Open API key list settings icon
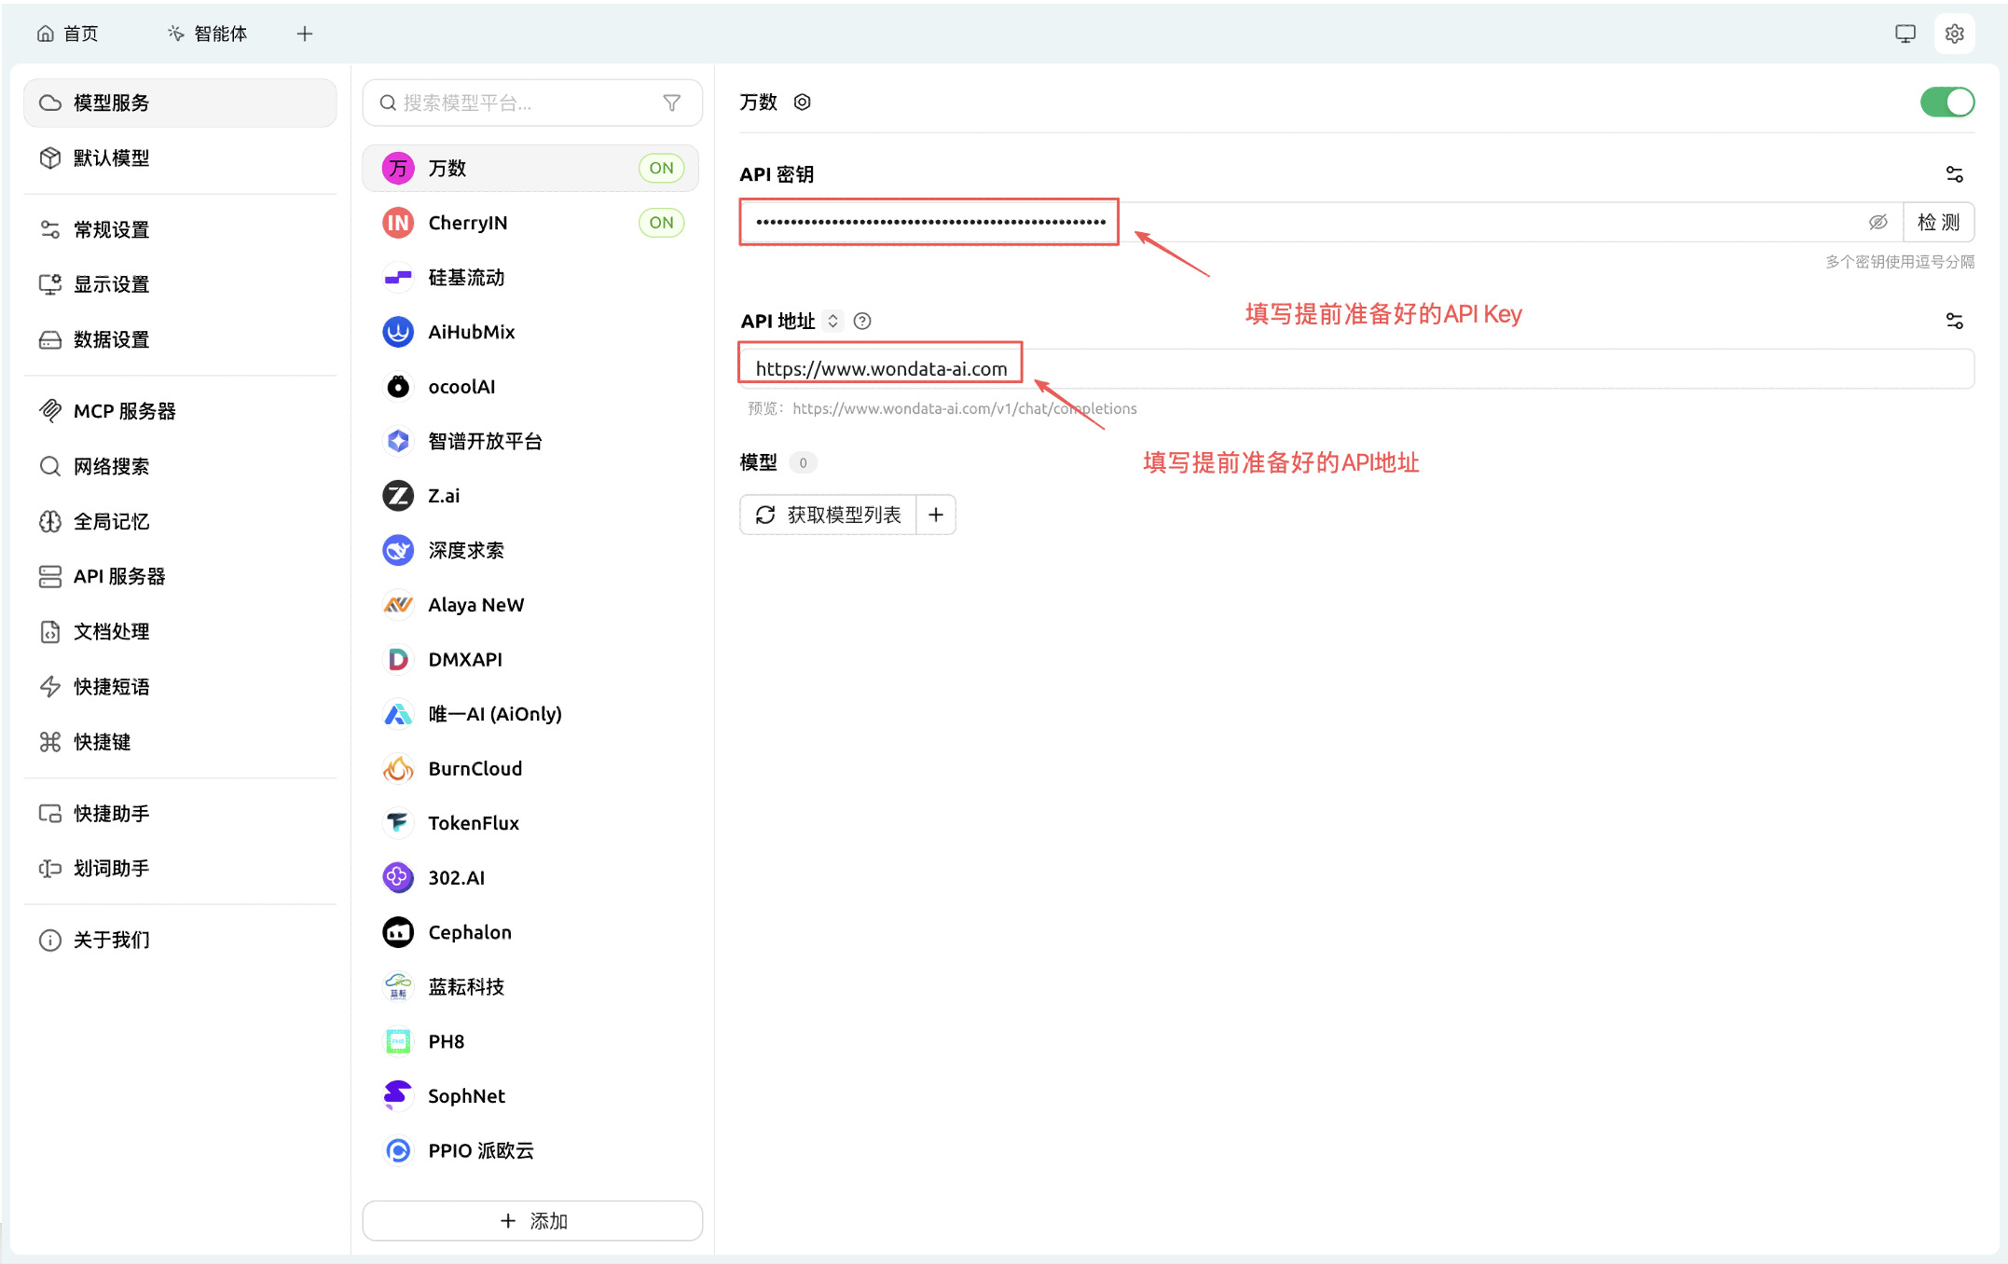The width and height of the screenshot is (2008, 1264). [1954, 174]
